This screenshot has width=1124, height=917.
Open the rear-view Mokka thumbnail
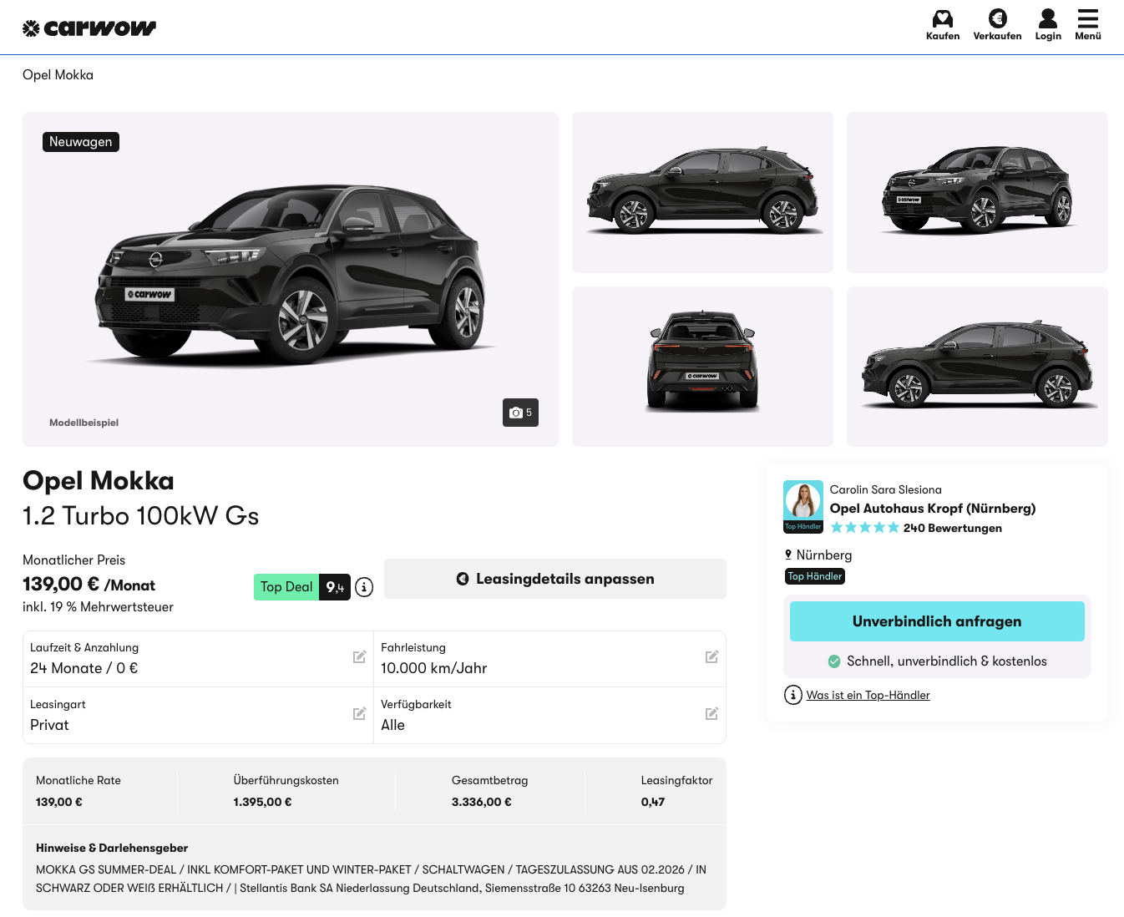[702, 367]
